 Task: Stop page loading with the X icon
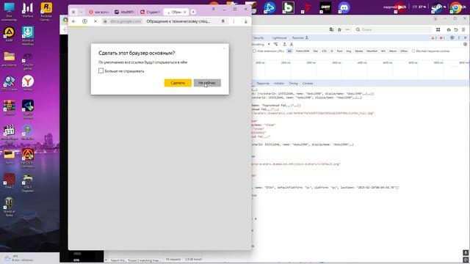click(x=95, y=21)
